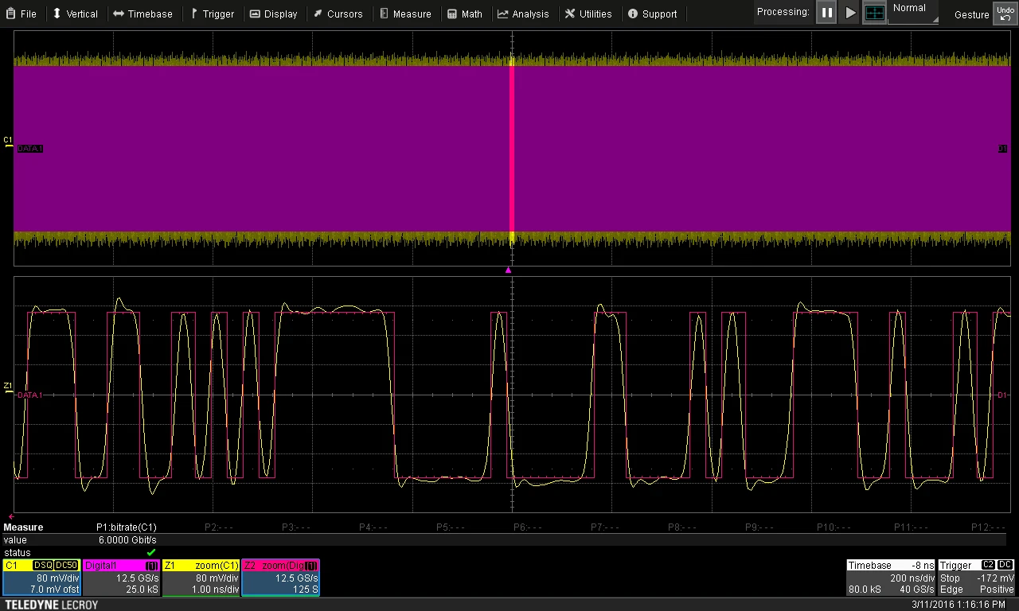1019x611 pixels.
Task: Open the Utilities menu
Action: (x=588, y=14)
